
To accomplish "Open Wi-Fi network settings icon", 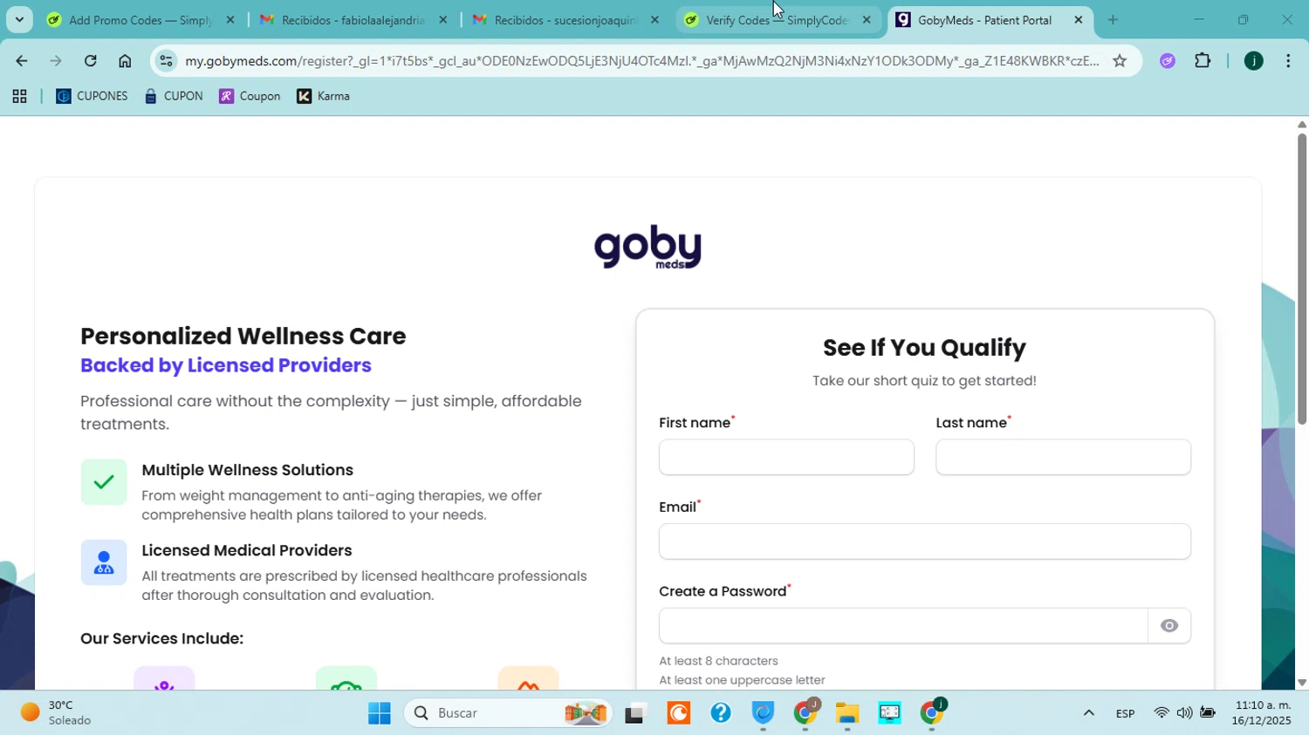I will (x=1162, y=713).
